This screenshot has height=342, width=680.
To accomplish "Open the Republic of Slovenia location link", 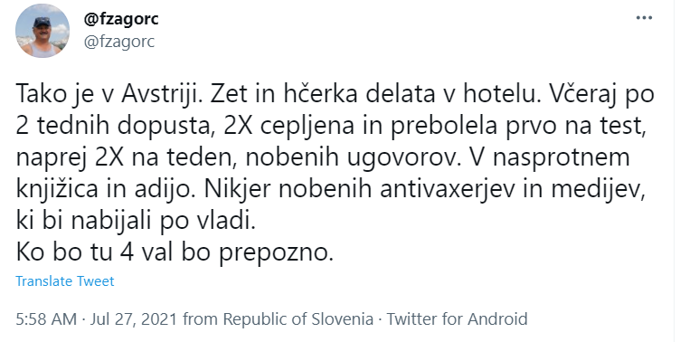I will [297, 319].
